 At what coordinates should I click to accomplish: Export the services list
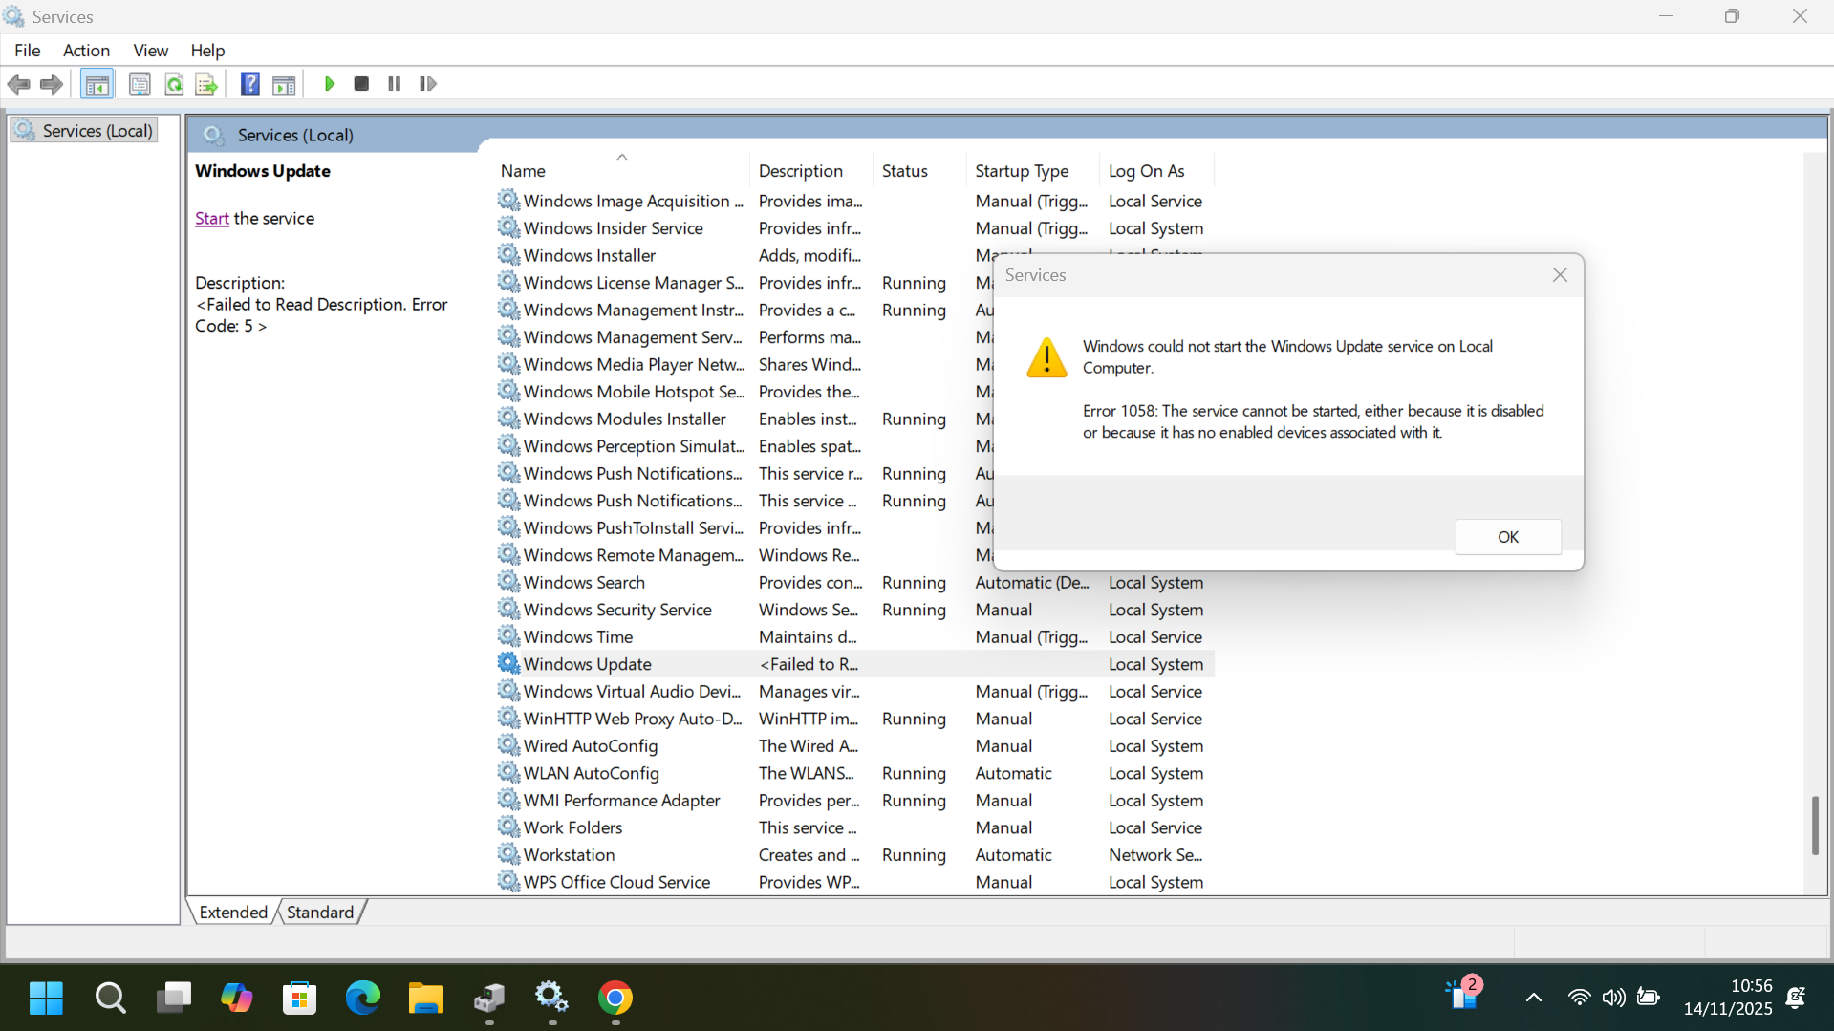206,84
